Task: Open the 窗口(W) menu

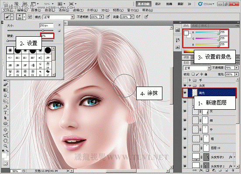Action: click(x=133, y=10)
